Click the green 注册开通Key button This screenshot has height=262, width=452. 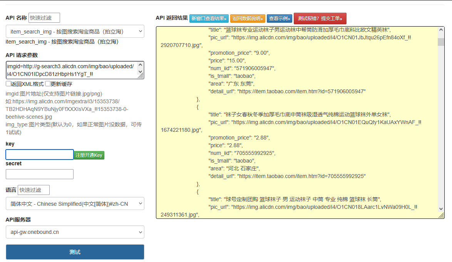[x=89, y=155]
